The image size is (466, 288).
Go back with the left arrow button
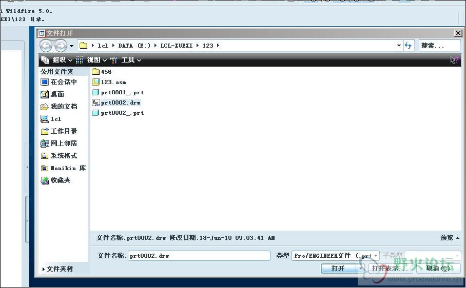[46, 46]
